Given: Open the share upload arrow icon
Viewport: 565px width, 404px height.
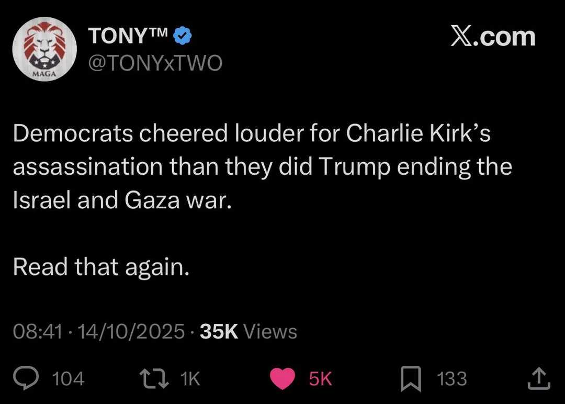Looking at the screenshot, I should click(x=538, y=378).
